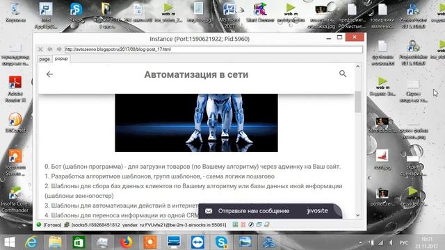Open the Windows Store taskbar icon
This screenshot has width=445, height=250.
(x=79, y=242)
